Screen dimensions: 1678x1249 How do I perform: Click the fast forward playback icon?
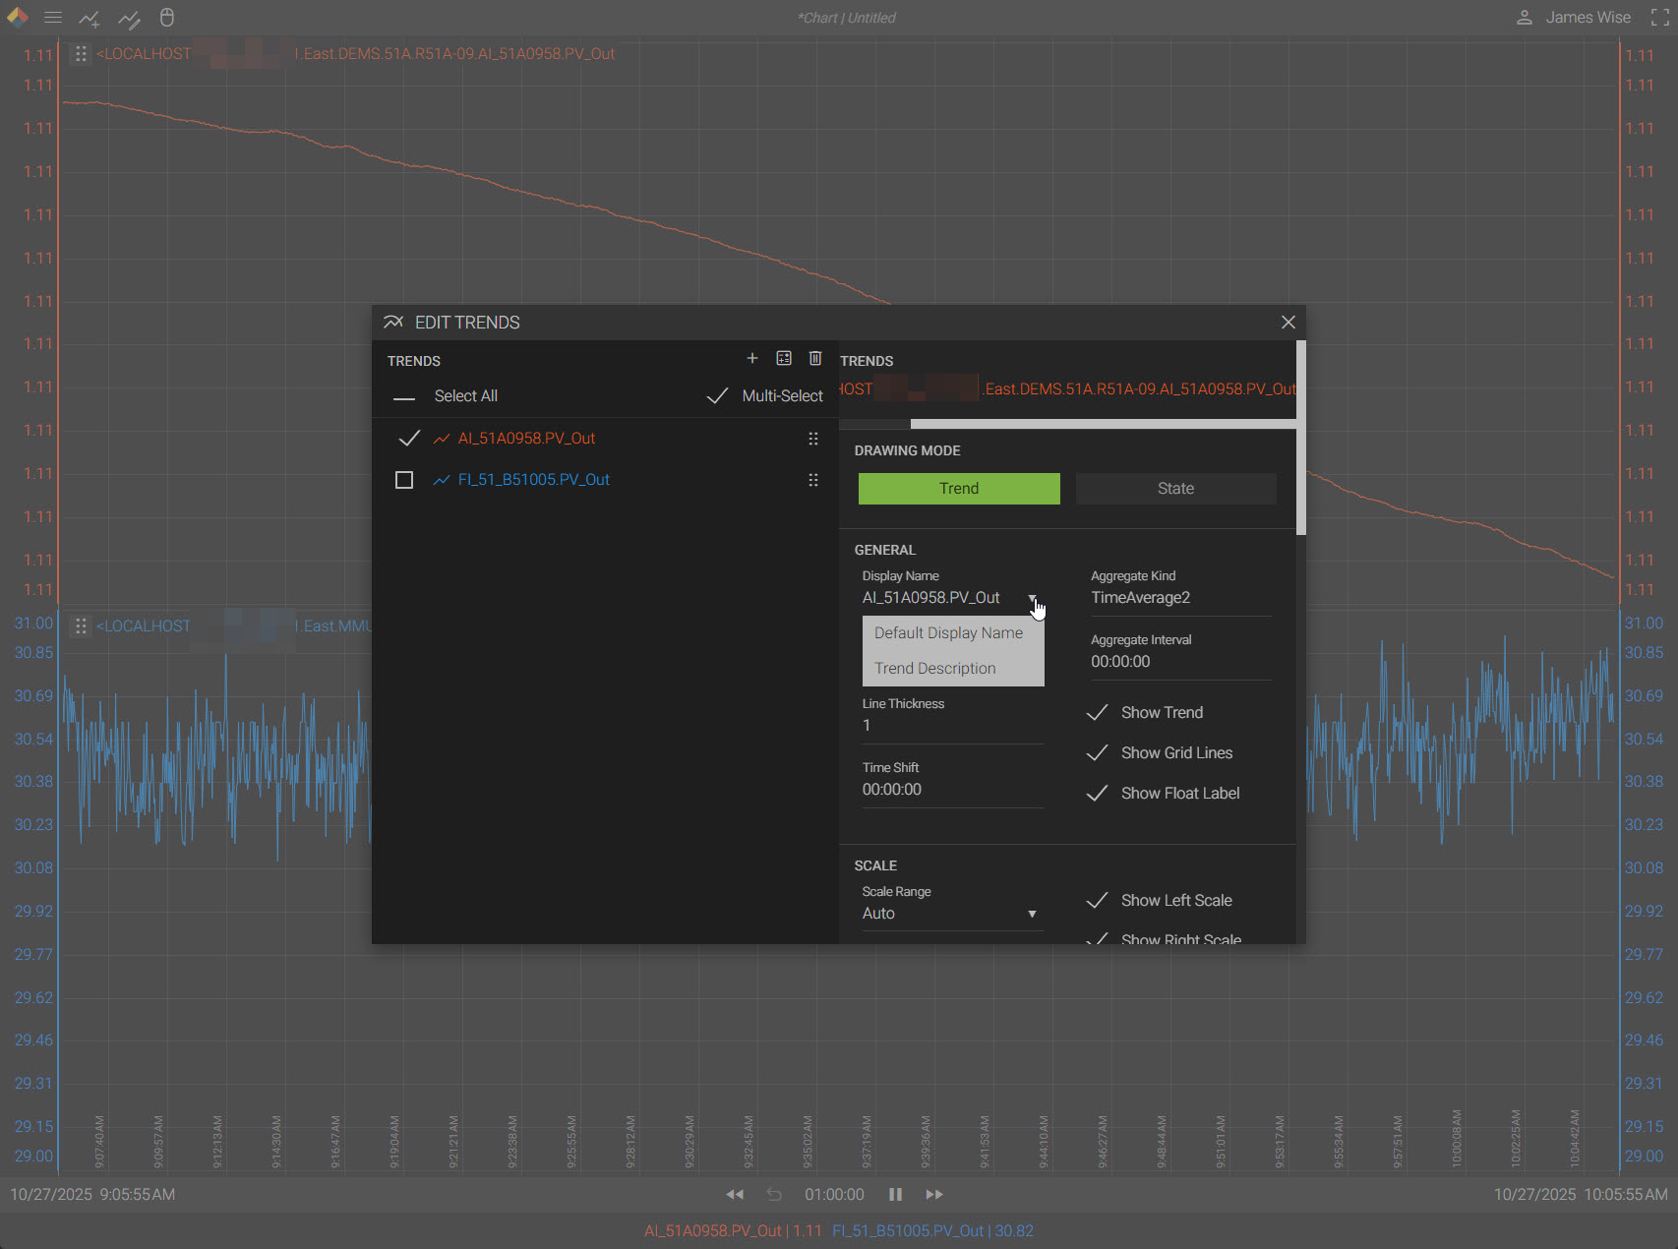[934, 1194]
